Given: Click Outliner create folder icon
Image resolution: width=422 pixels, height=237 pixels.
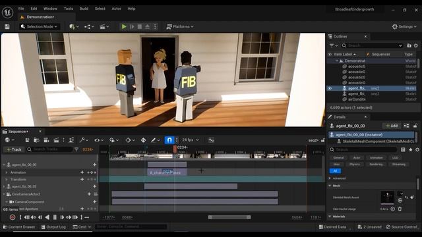Looking at the screenshot, I should click(x=409, y=45).
